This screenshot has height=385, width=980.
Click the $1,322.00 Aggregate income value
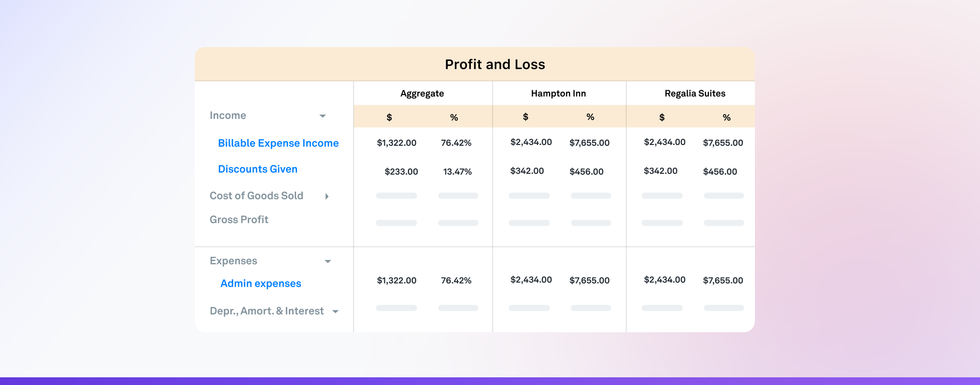pos(396,143)
